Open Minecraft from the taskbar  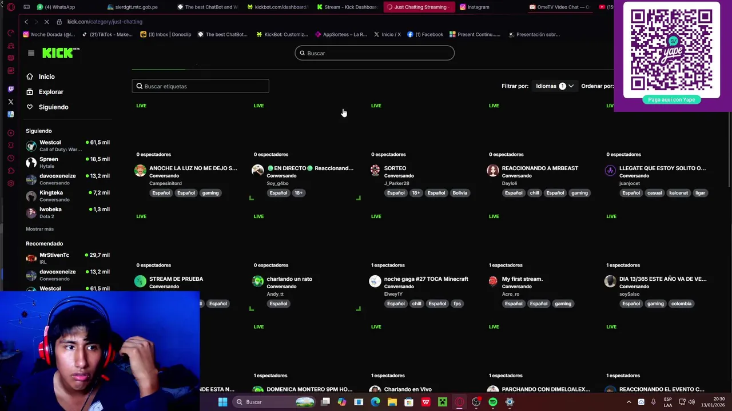pyautogui.click(x=442, y=402)
